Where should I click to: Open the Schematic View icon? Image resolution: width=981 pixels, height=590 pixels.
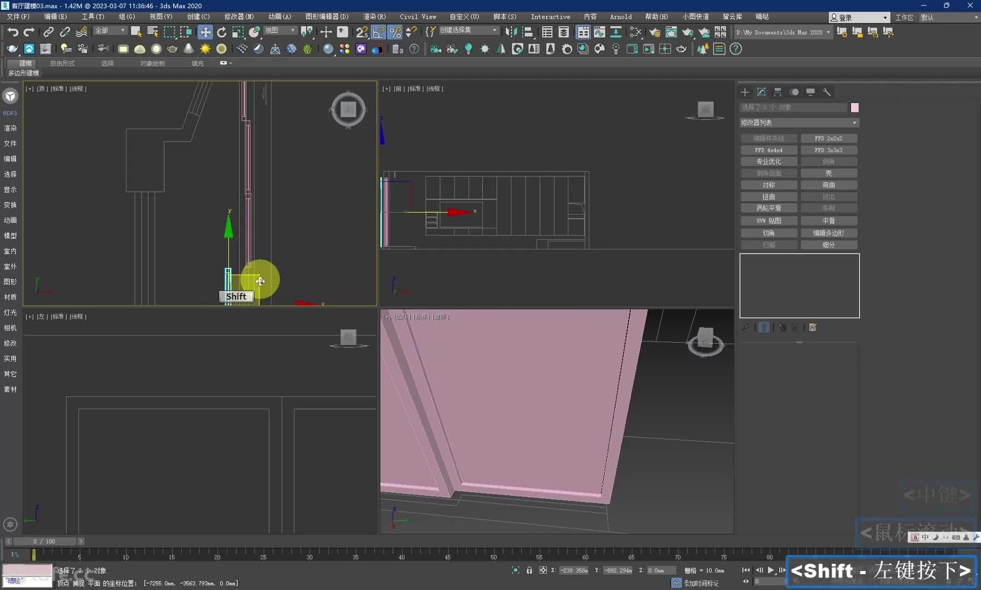click(x=616, y=32)
